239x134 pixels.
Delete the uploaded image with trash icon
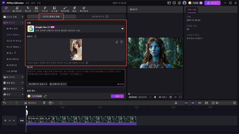121,42
